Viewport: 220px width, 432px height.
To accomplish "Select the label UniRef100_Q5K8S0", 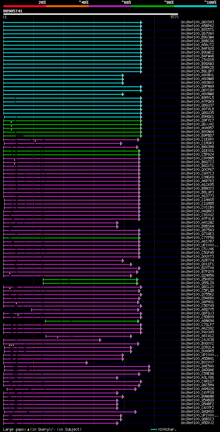I will pyautogui.click(x=197, y=279).
